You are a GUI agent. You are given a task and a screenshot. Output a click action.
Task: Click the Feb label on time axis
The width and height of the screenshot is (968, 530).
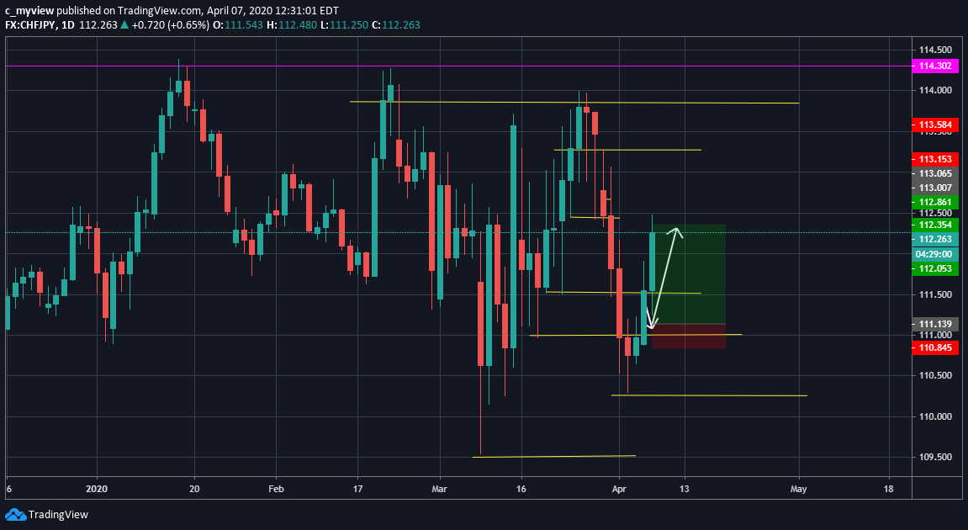276,489
